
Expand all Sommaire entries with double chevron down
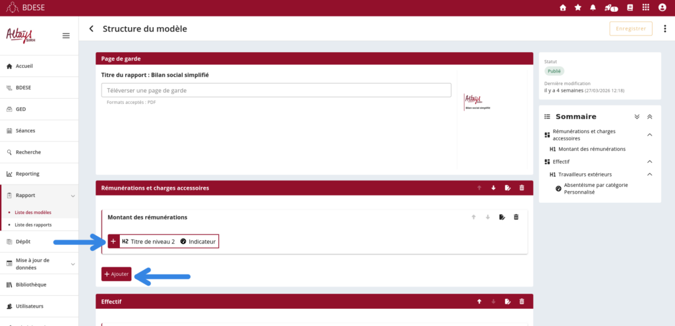637,117
